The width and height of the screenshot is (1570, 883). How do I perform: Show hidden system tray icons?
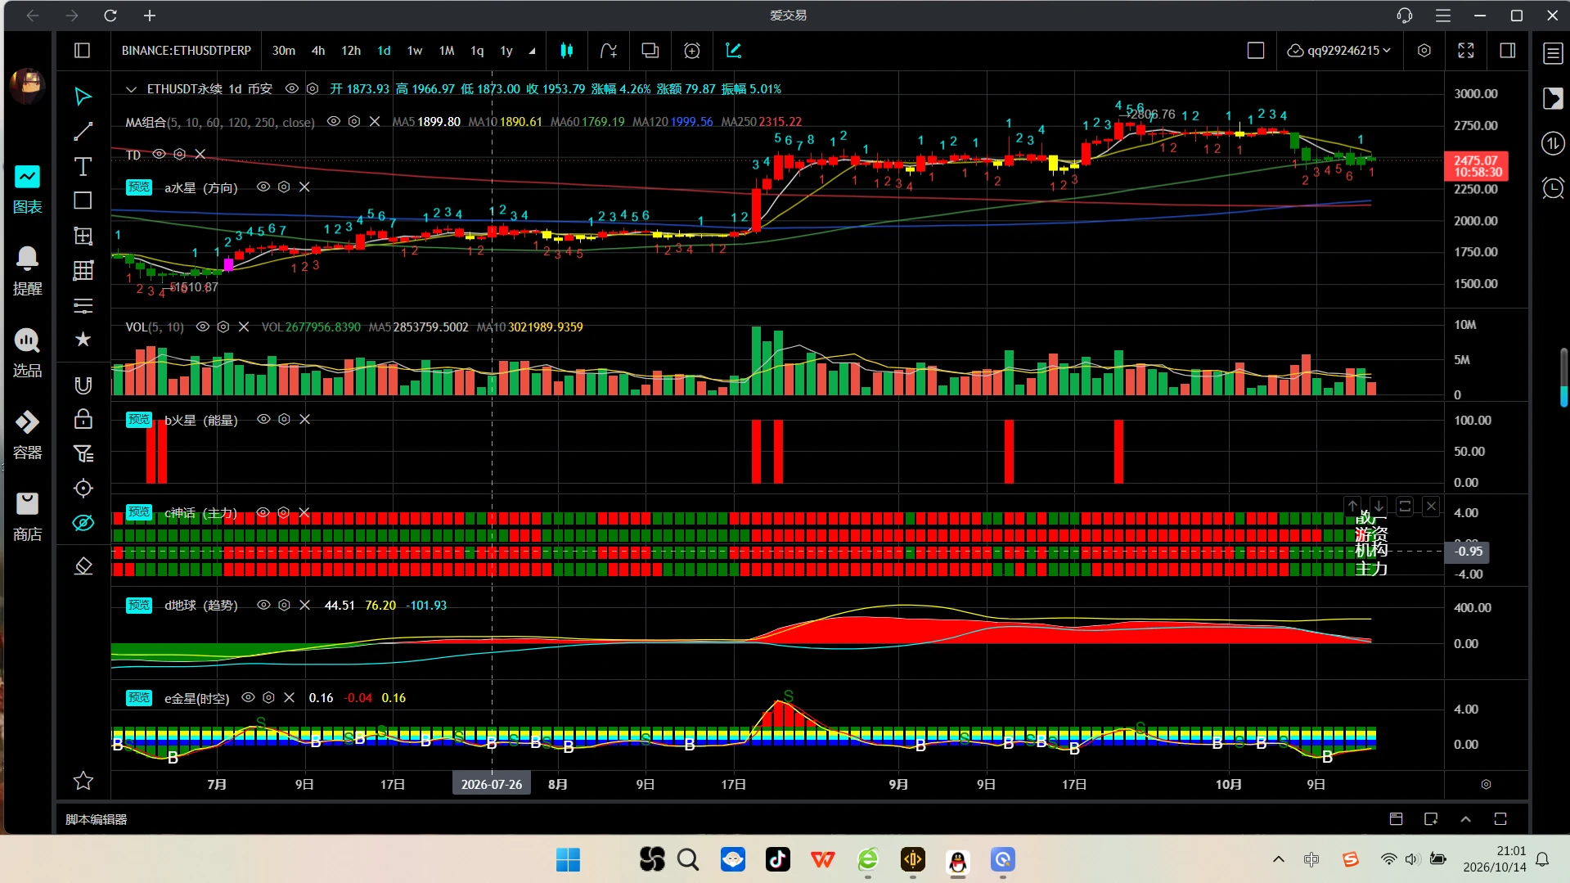pos(1279,859)
